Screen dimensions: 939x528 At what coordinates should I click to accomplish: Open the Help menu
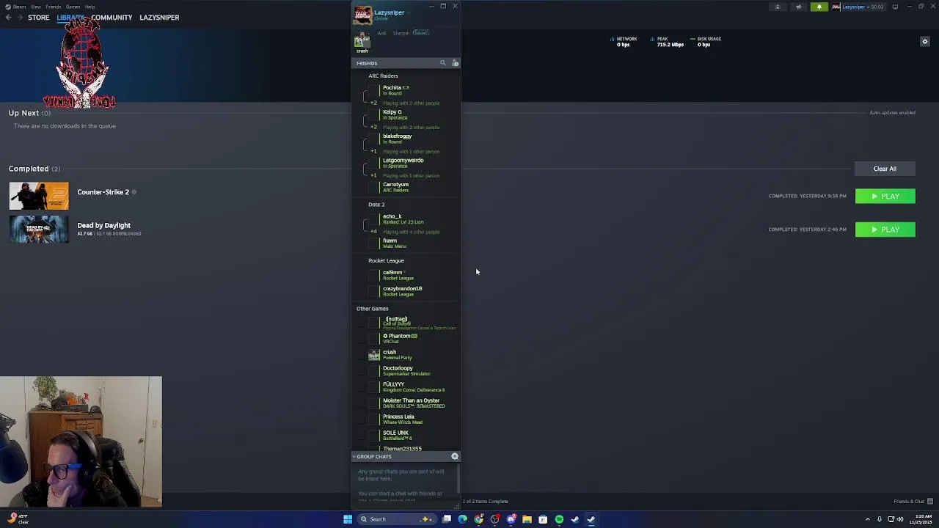tap(89, 7)
